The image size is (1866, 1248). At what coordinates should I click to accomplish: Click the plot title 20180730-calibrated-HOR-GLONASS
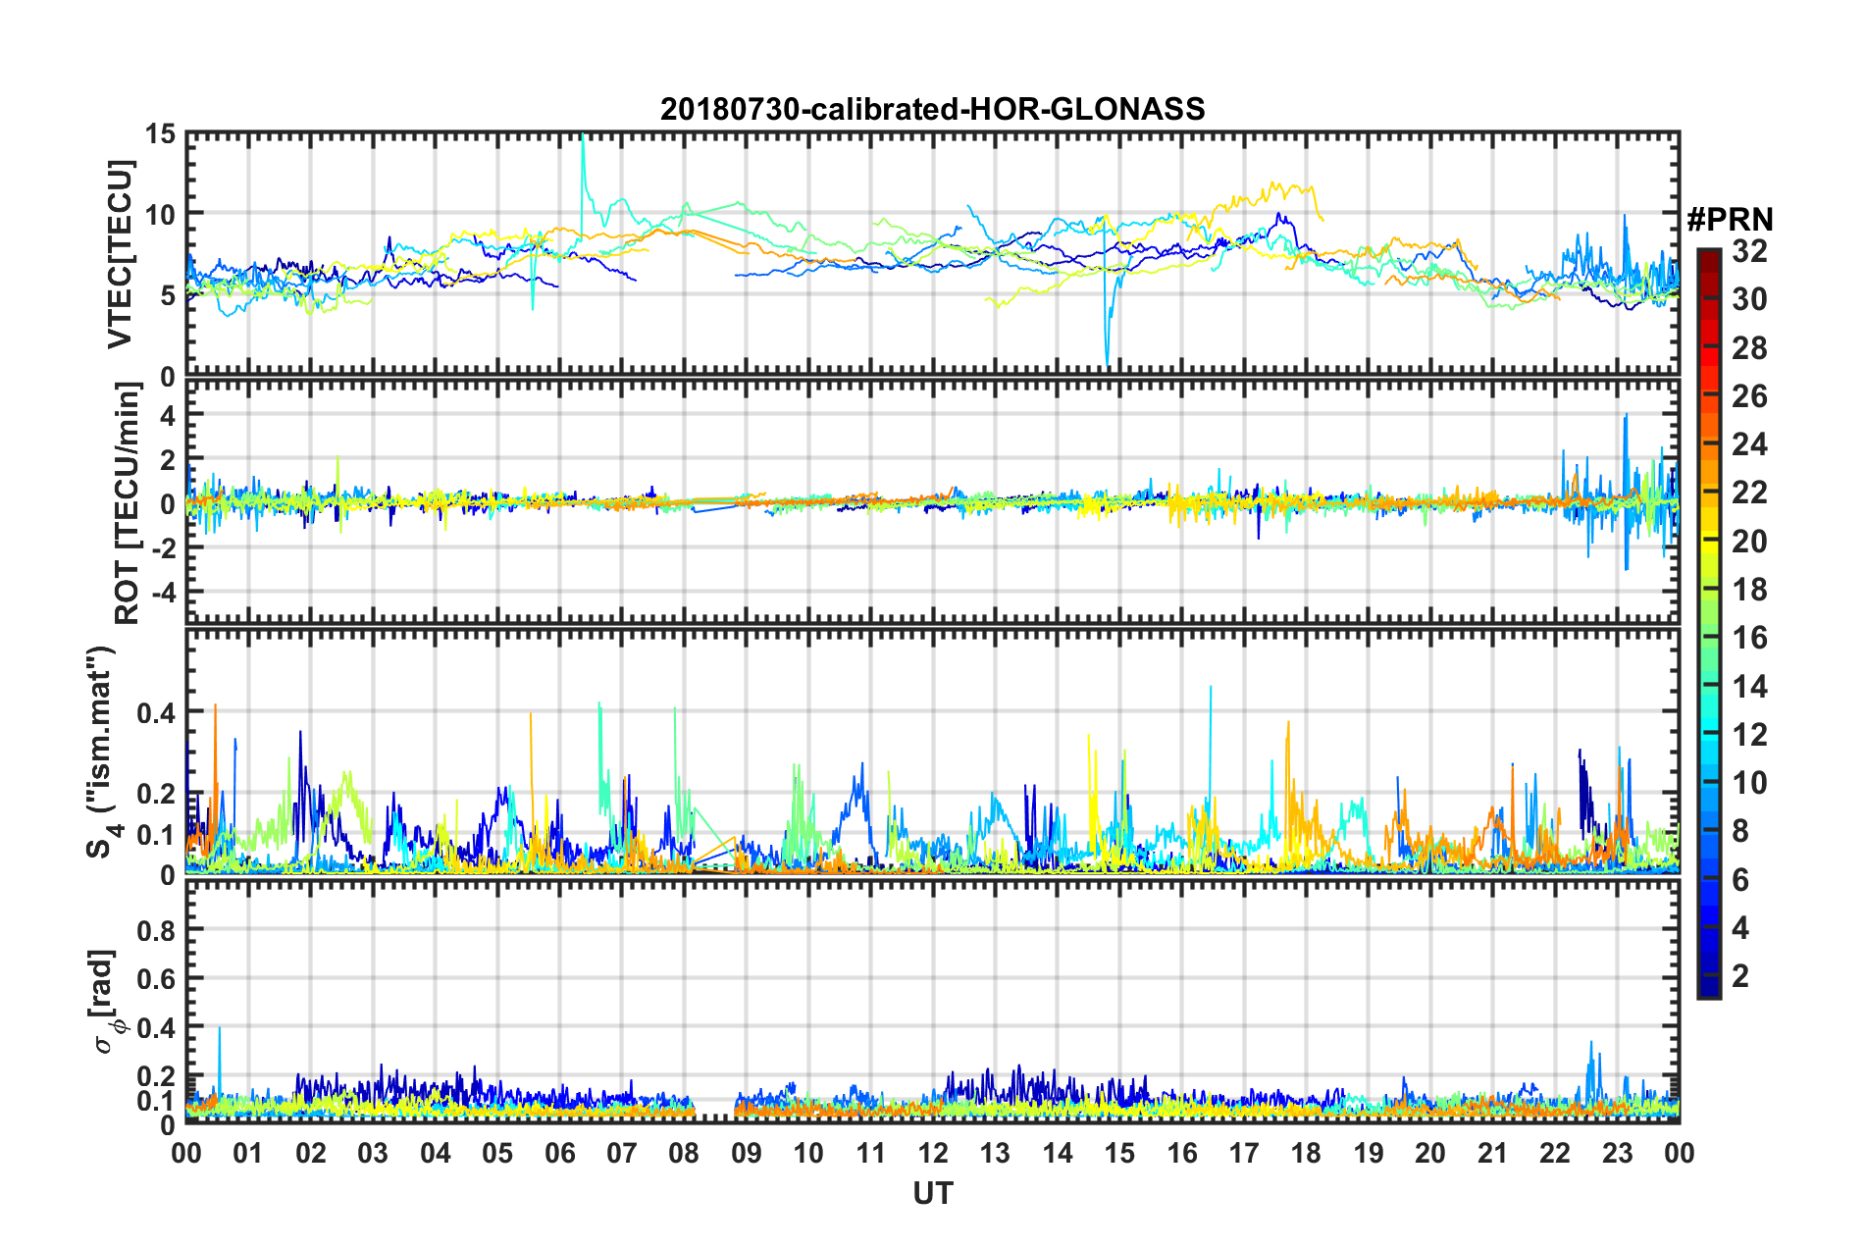click(x=932, y=108)
